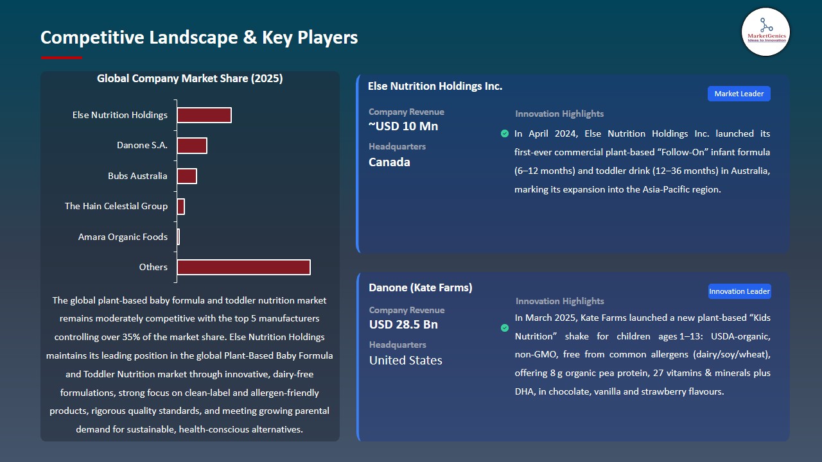Select the Danone S.A. bar
822x462 pixels.
pyautogui.click(x=192, y=146)
